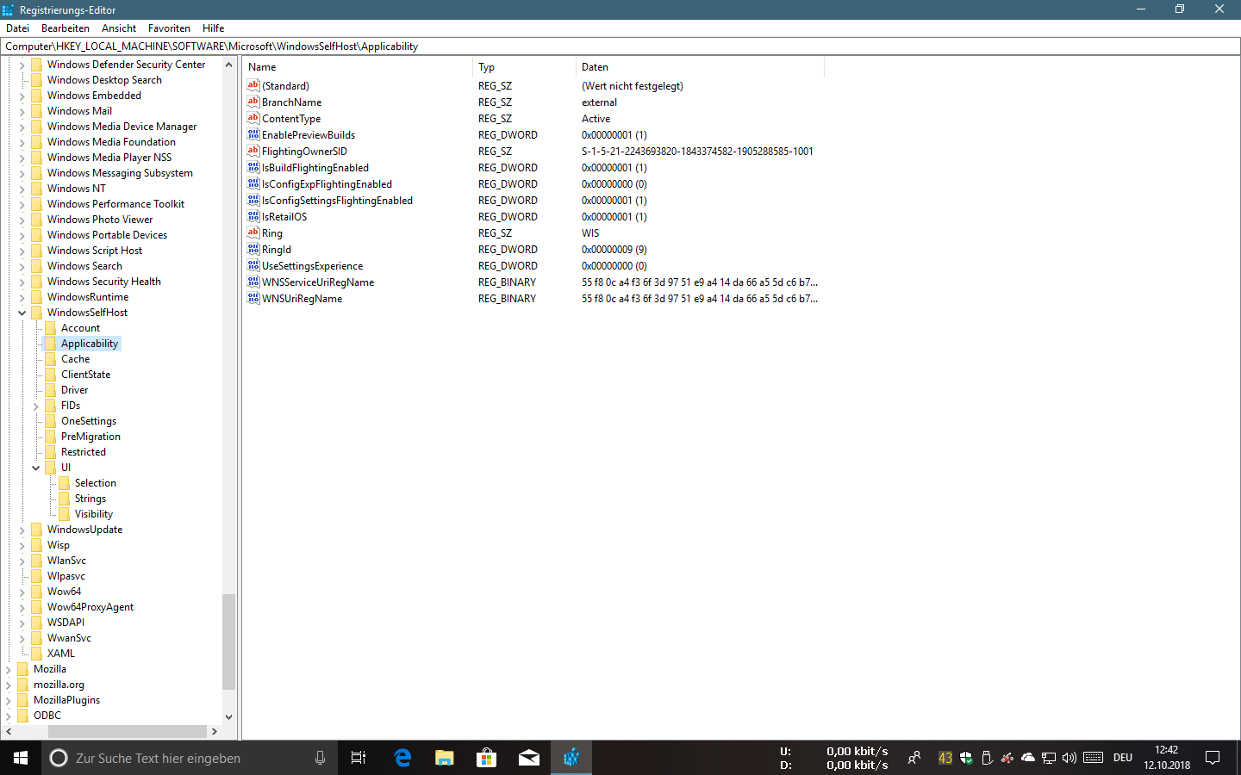
Task: Select the FlightingOwnerSID value
Action: click(304, 151)
